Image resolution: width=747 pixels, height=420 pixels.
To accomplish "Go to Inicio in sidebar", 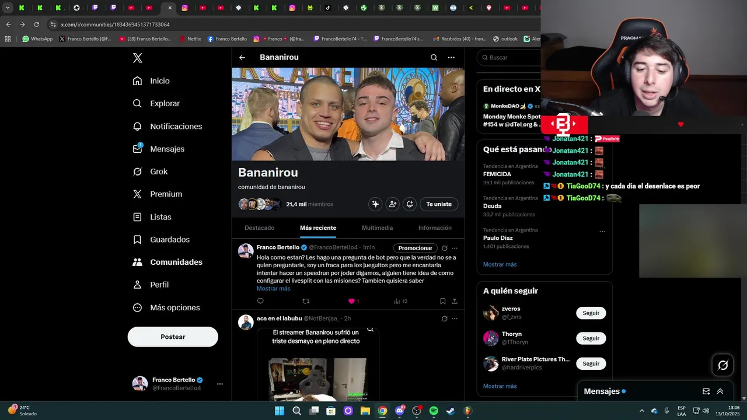I will 151,81.
